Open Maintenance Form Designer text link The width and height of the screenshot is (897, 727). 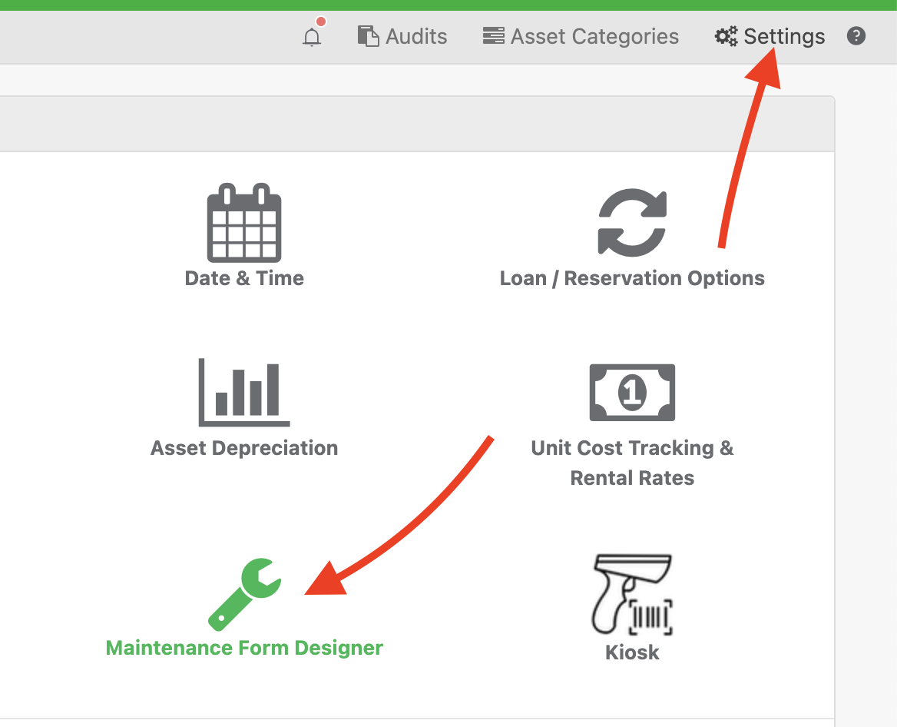pos(244,648)
